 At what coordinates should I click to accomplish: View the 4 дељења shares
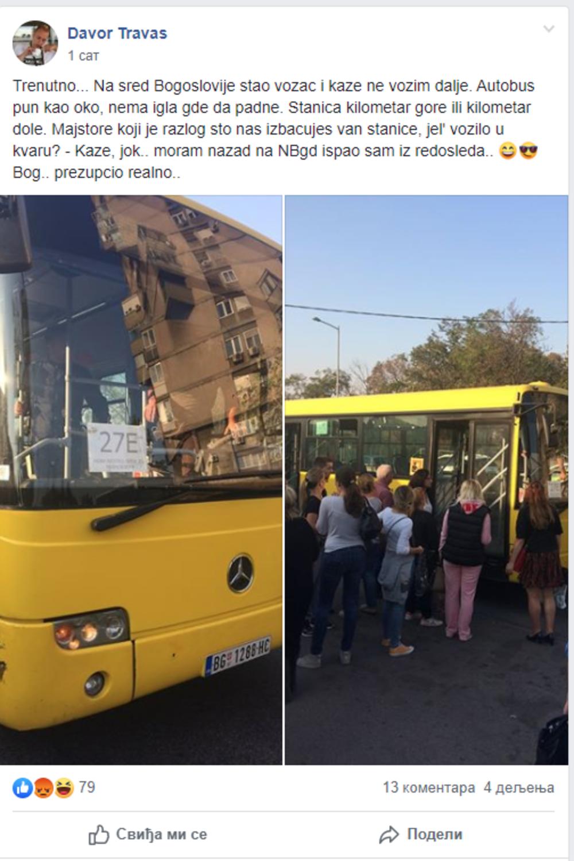[519, 787]
